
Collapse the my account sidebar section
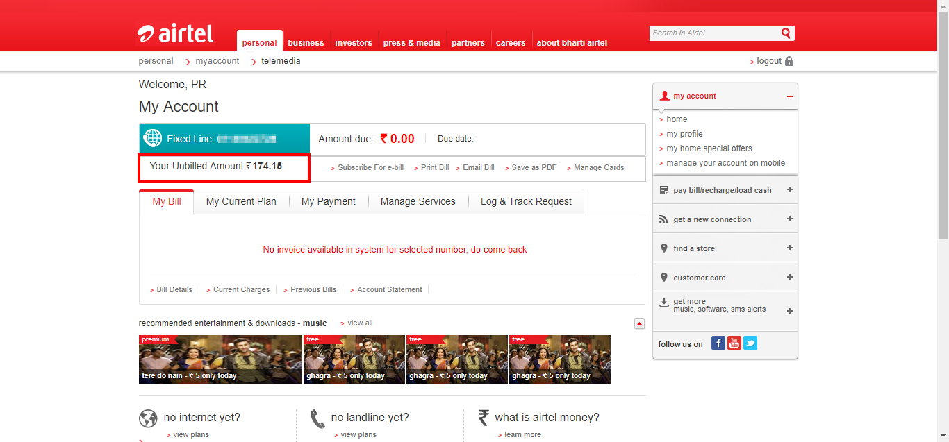pyautogui.click(x=789, y=96)
